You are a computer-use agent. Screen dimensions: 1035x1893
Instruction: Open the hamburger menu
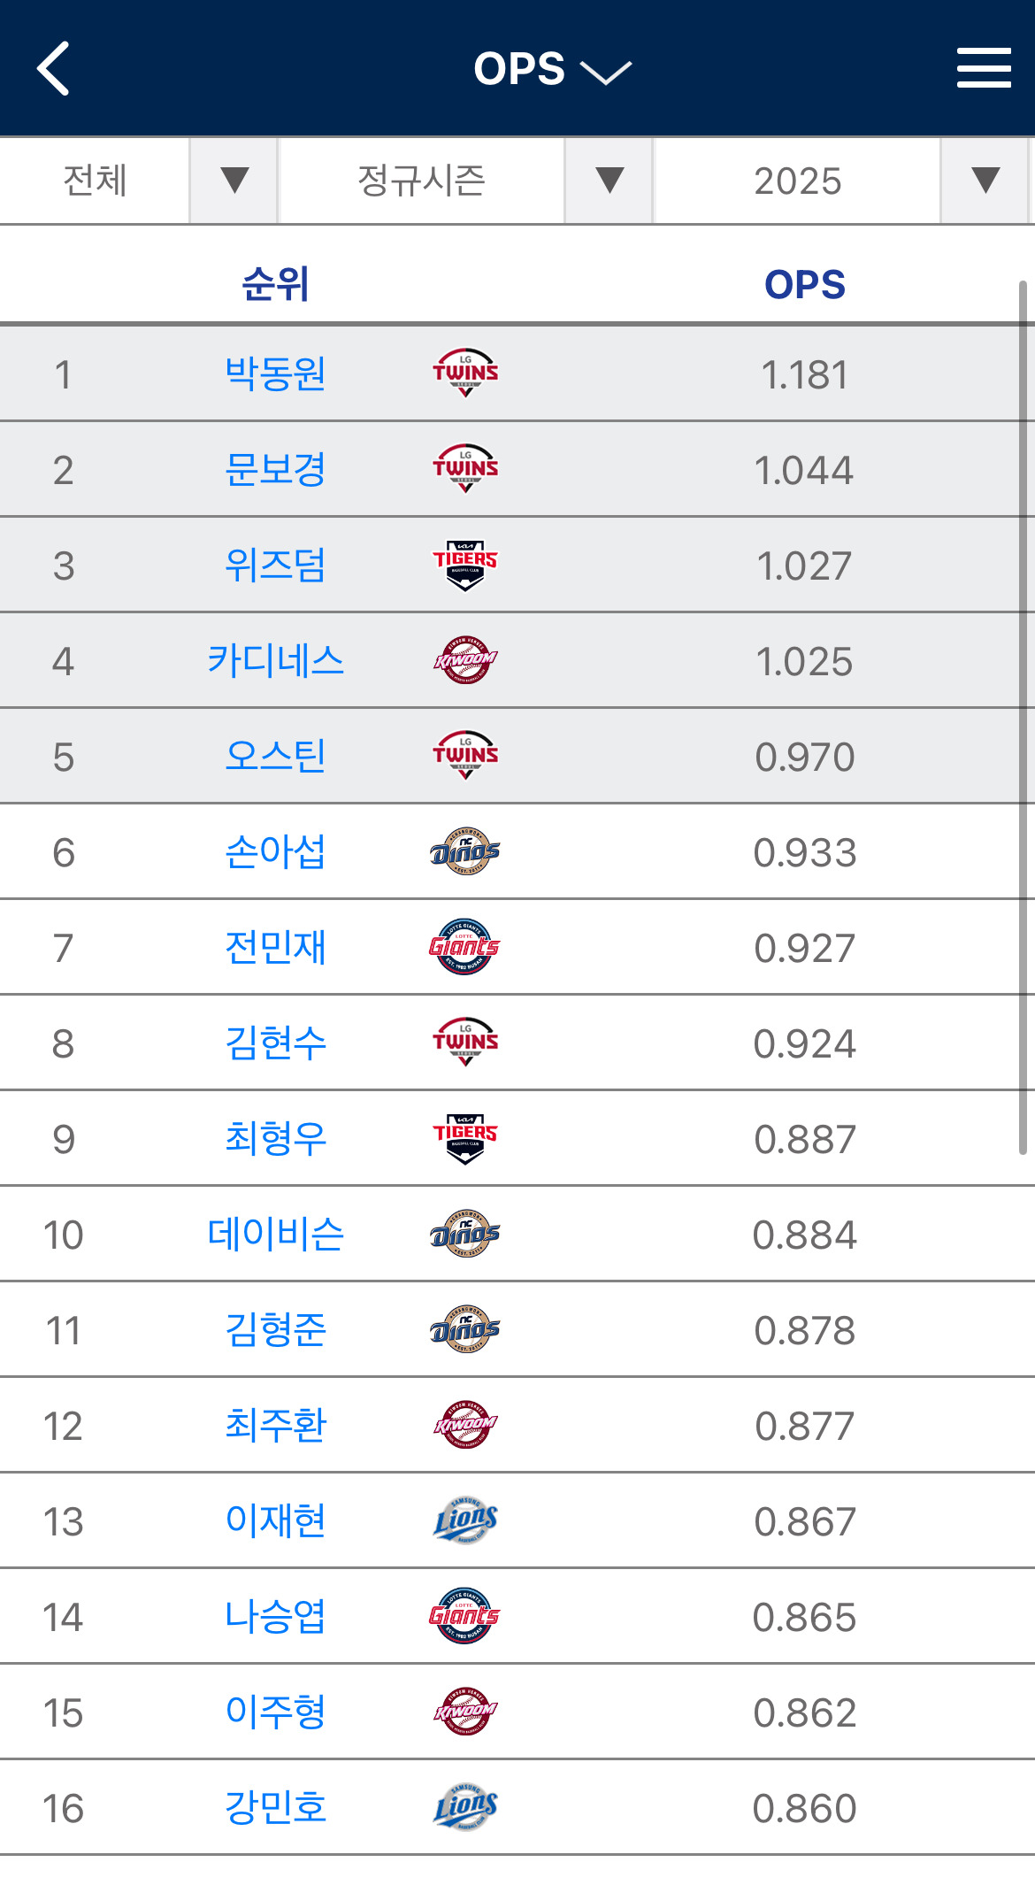point(982,67)
